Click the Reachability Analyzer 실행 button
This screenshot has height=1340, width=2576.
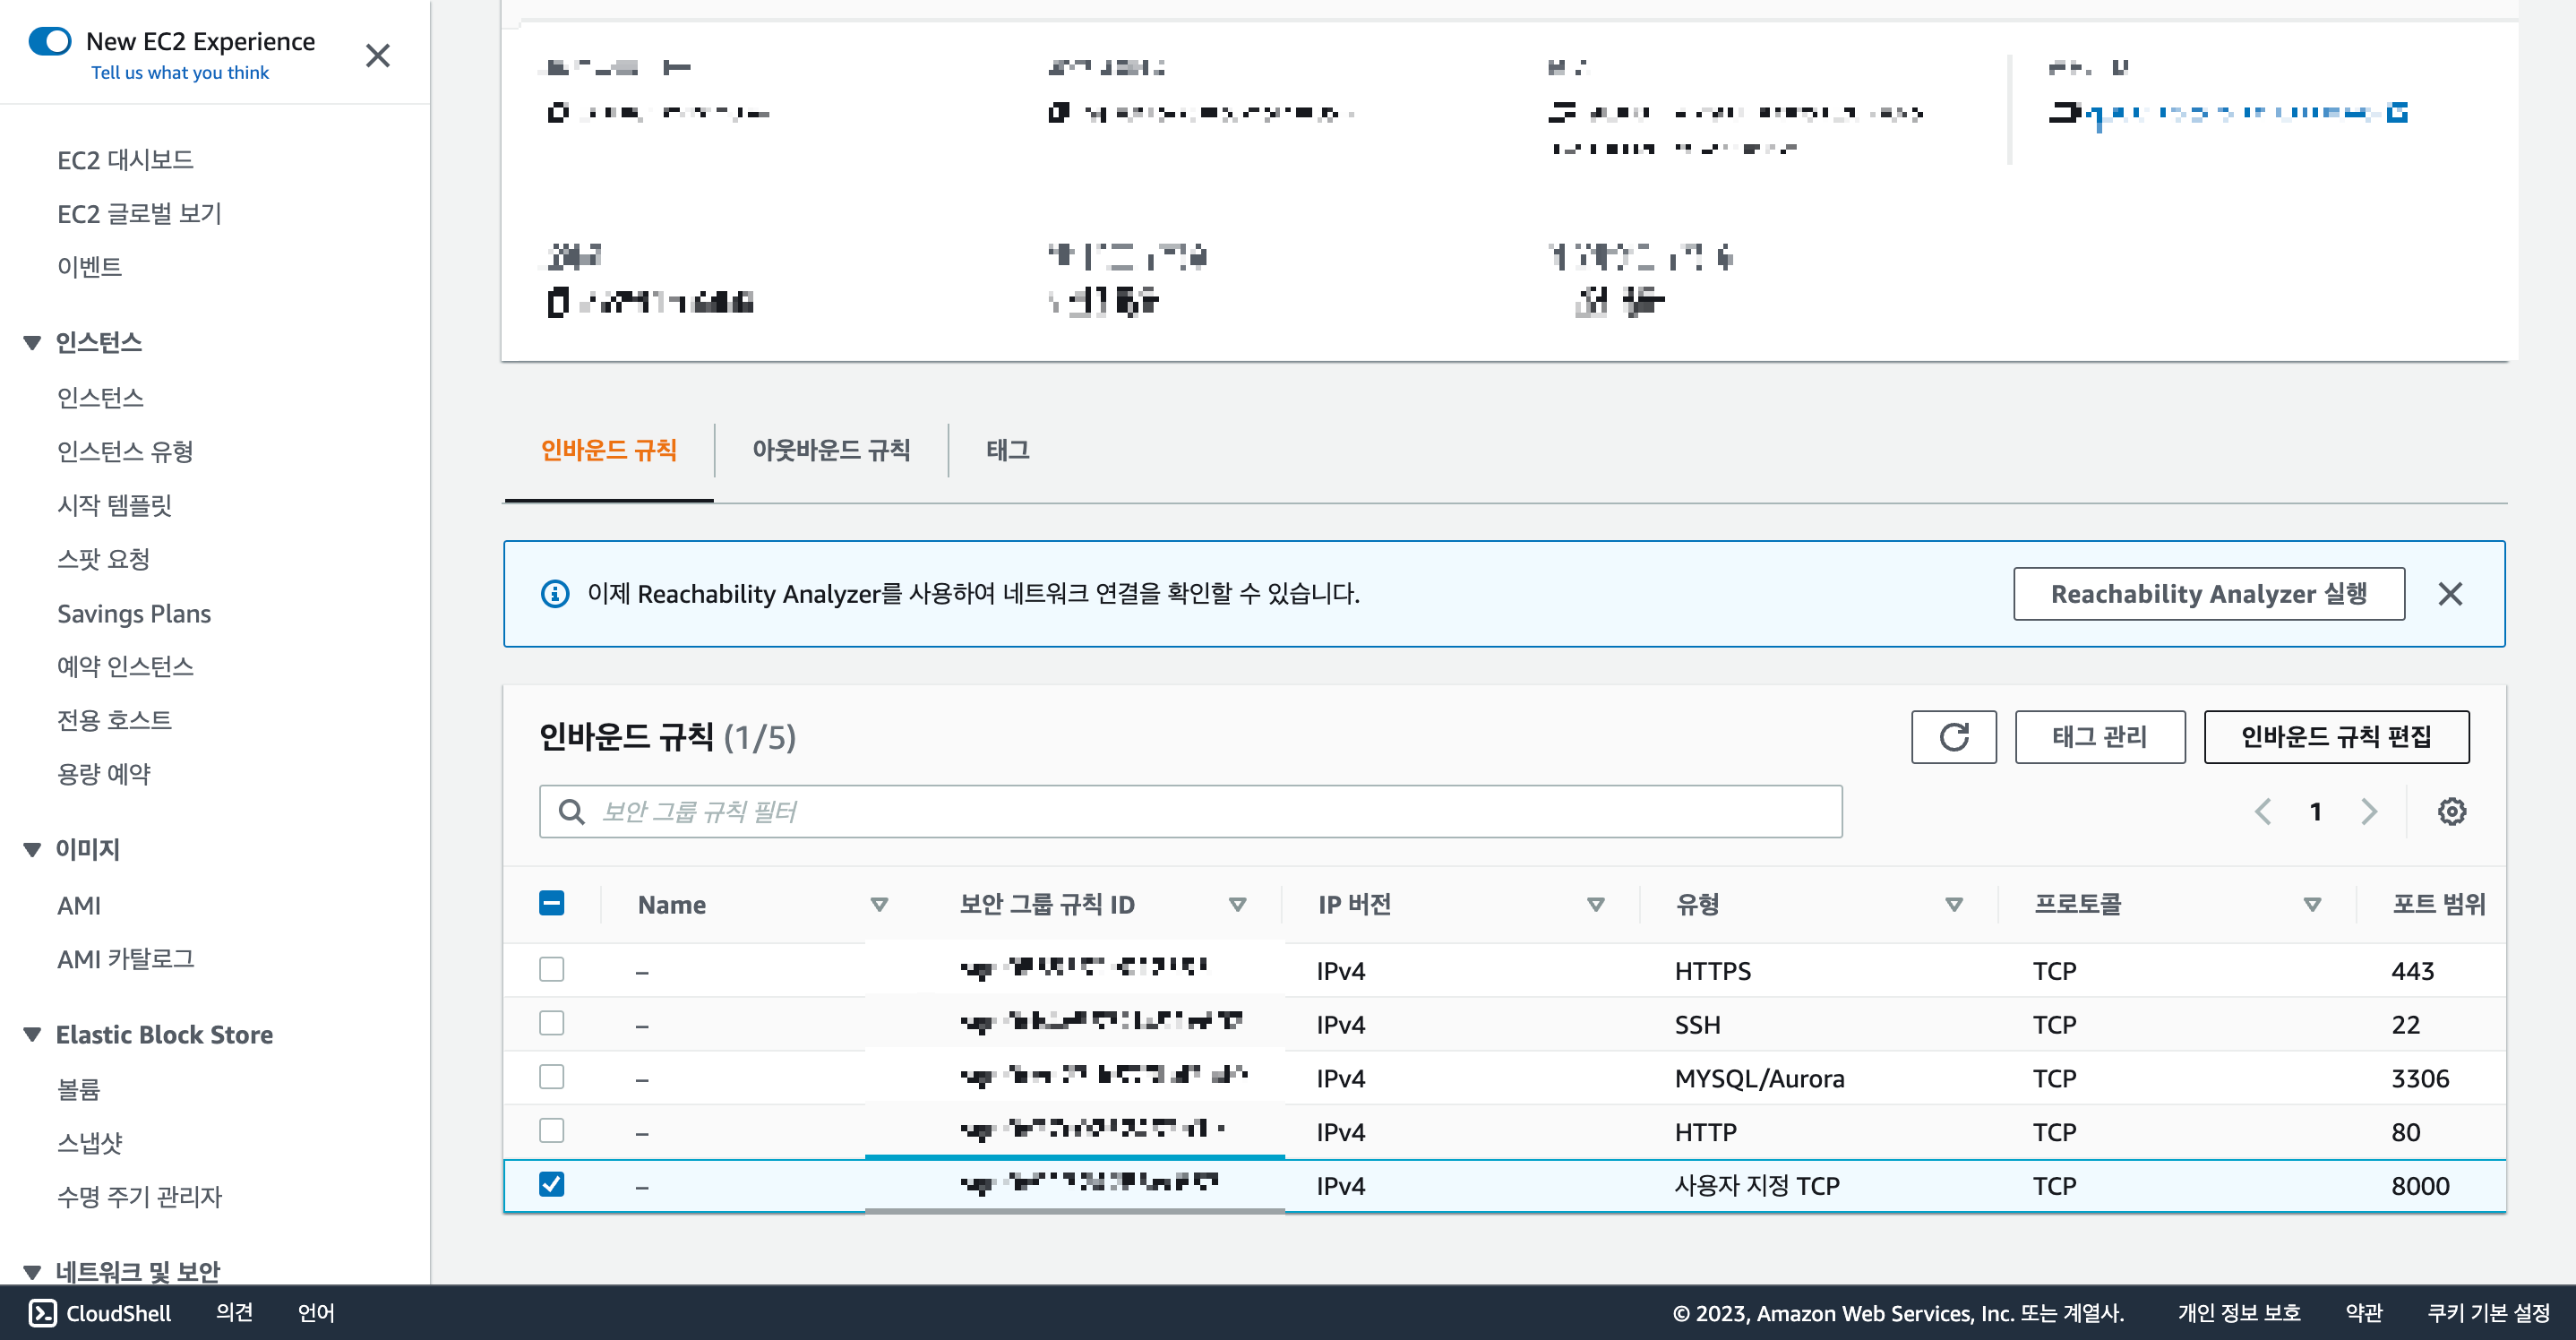tap(2208, 594)
